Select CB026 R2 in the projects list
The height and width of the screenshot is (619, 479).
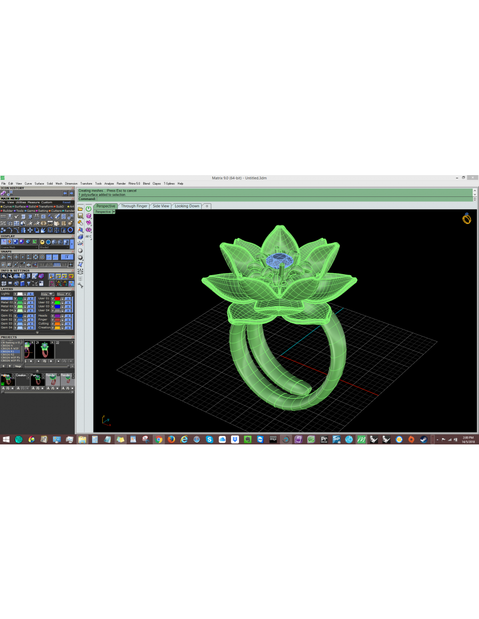[10, 354]
